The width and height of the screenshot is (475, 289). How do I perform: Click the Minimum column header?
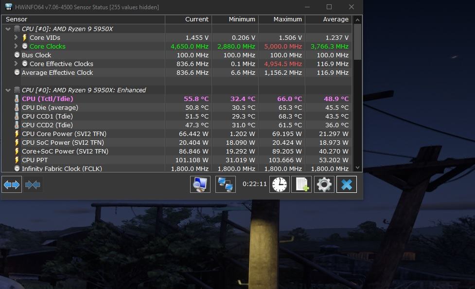(235, 19)
